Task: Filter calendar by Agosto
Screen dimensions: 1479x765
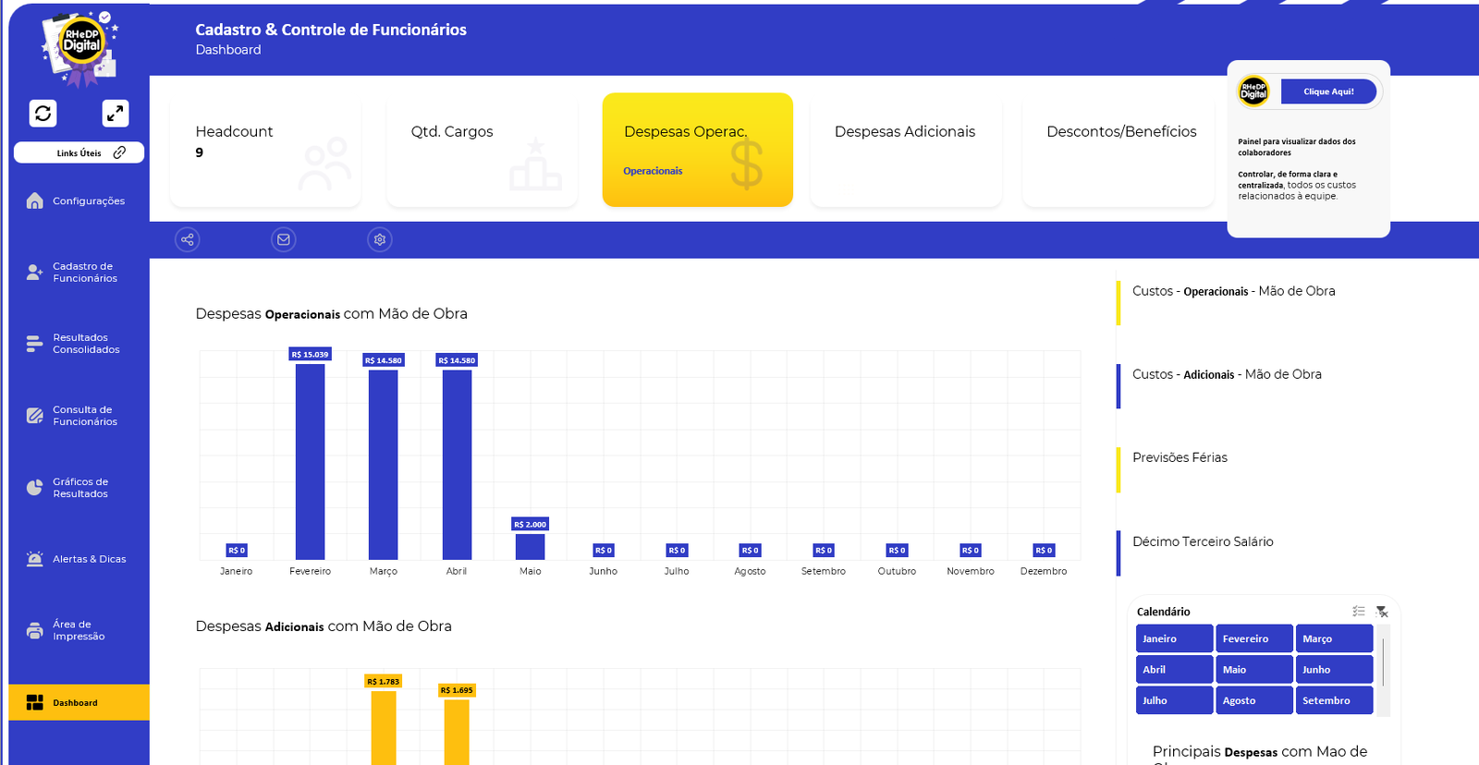Action: [x=1253, y=700]
